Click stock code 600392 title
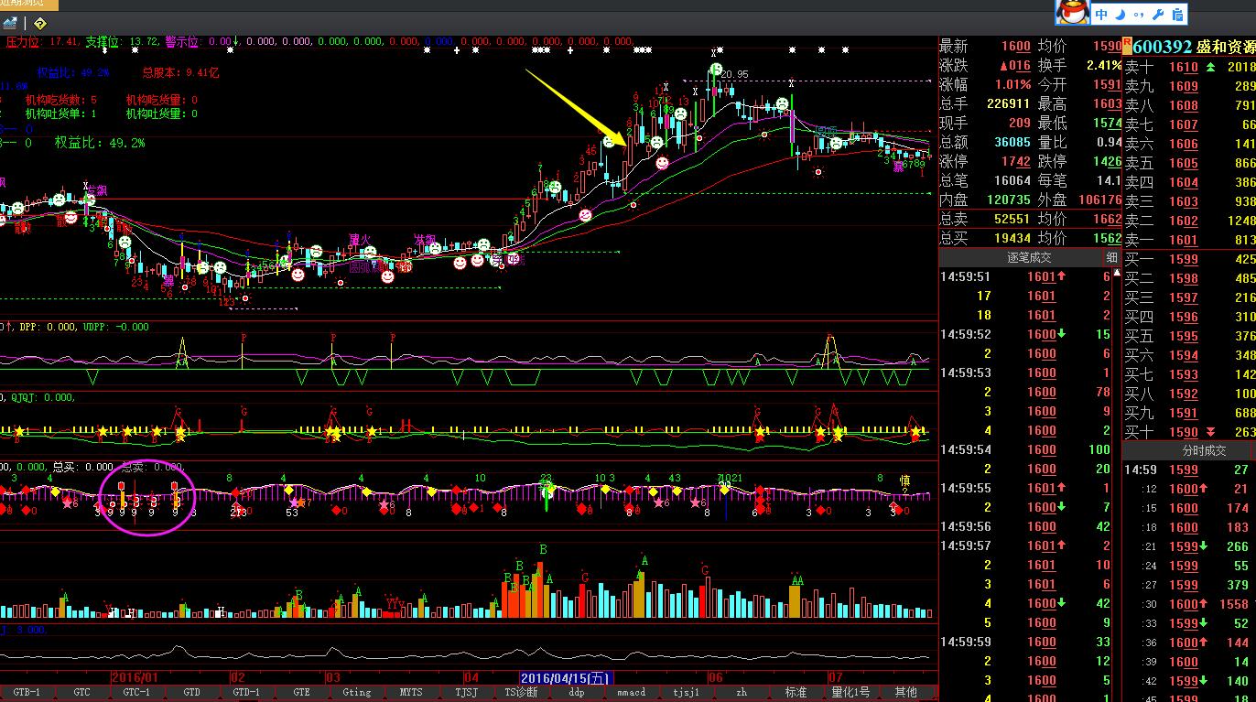This screenshot has width=1256, height=702. pos(1162,47)
